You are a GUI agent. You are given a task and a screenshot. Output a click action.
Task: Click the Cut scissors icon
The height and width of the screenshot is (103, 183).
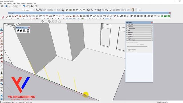coord(10,6)
